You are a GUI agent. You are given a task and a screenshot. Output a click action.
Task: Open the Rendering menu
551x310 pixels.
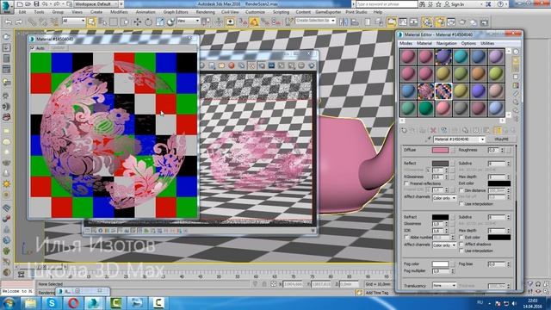pyautogui.click(x=205, y=12)
